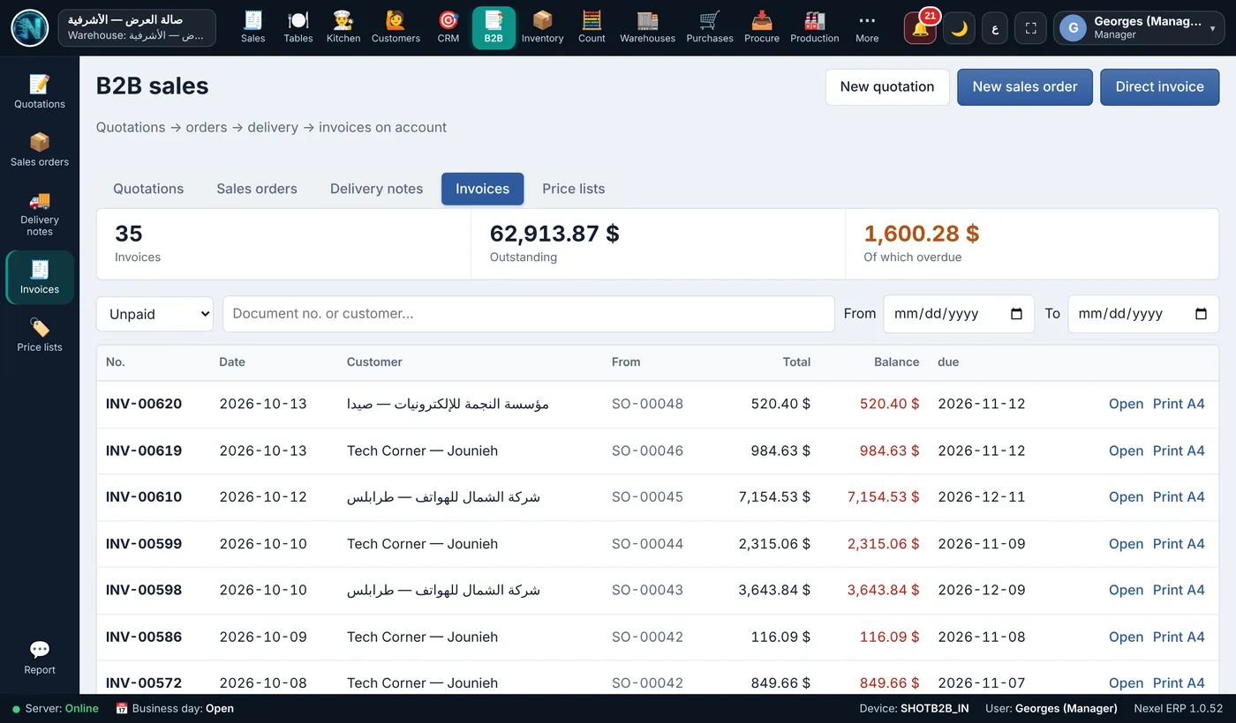This screenshot has width=1236, height=723.
Task: Click the New sales order button
Action: pos(1025,87)
